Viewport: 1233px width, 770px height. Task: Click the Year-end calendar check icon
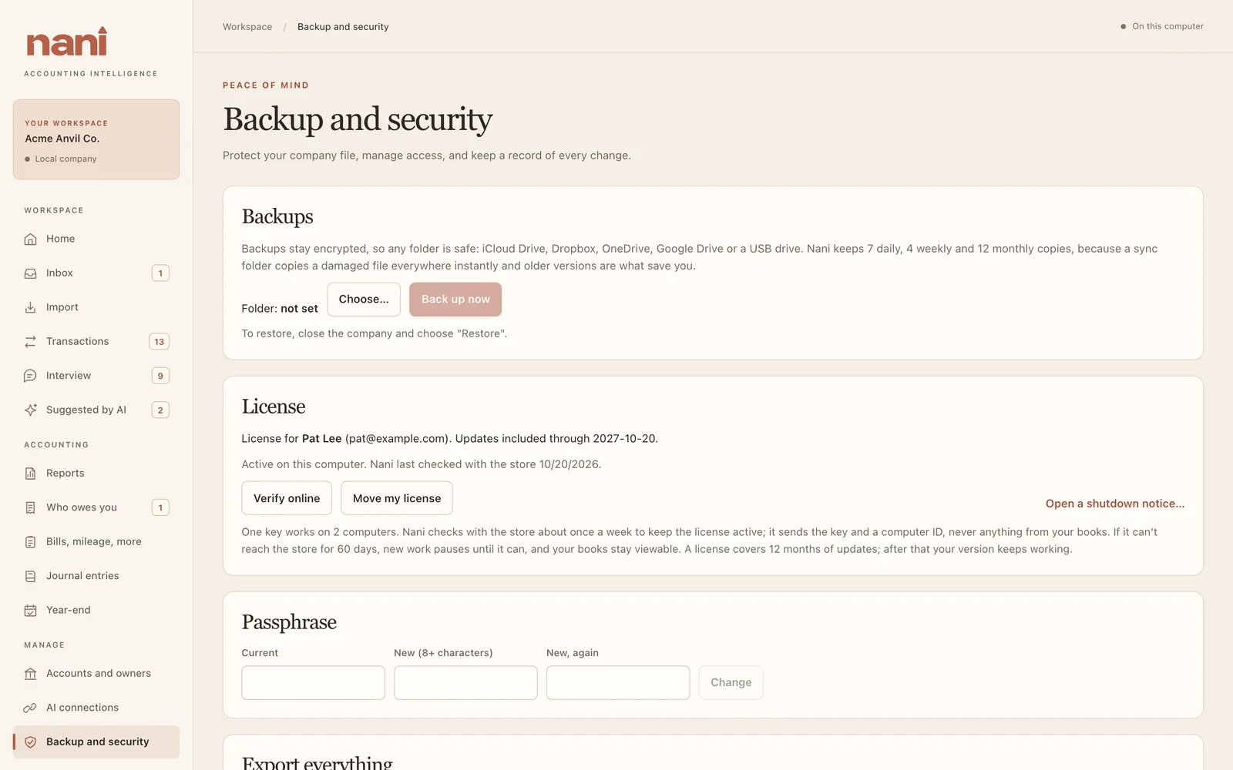[30, 610]
